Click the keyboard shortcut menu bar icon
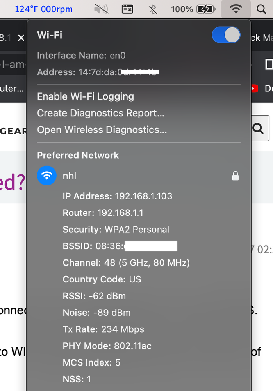The width and height of the screenshot is (273, 391). point(127,9)
